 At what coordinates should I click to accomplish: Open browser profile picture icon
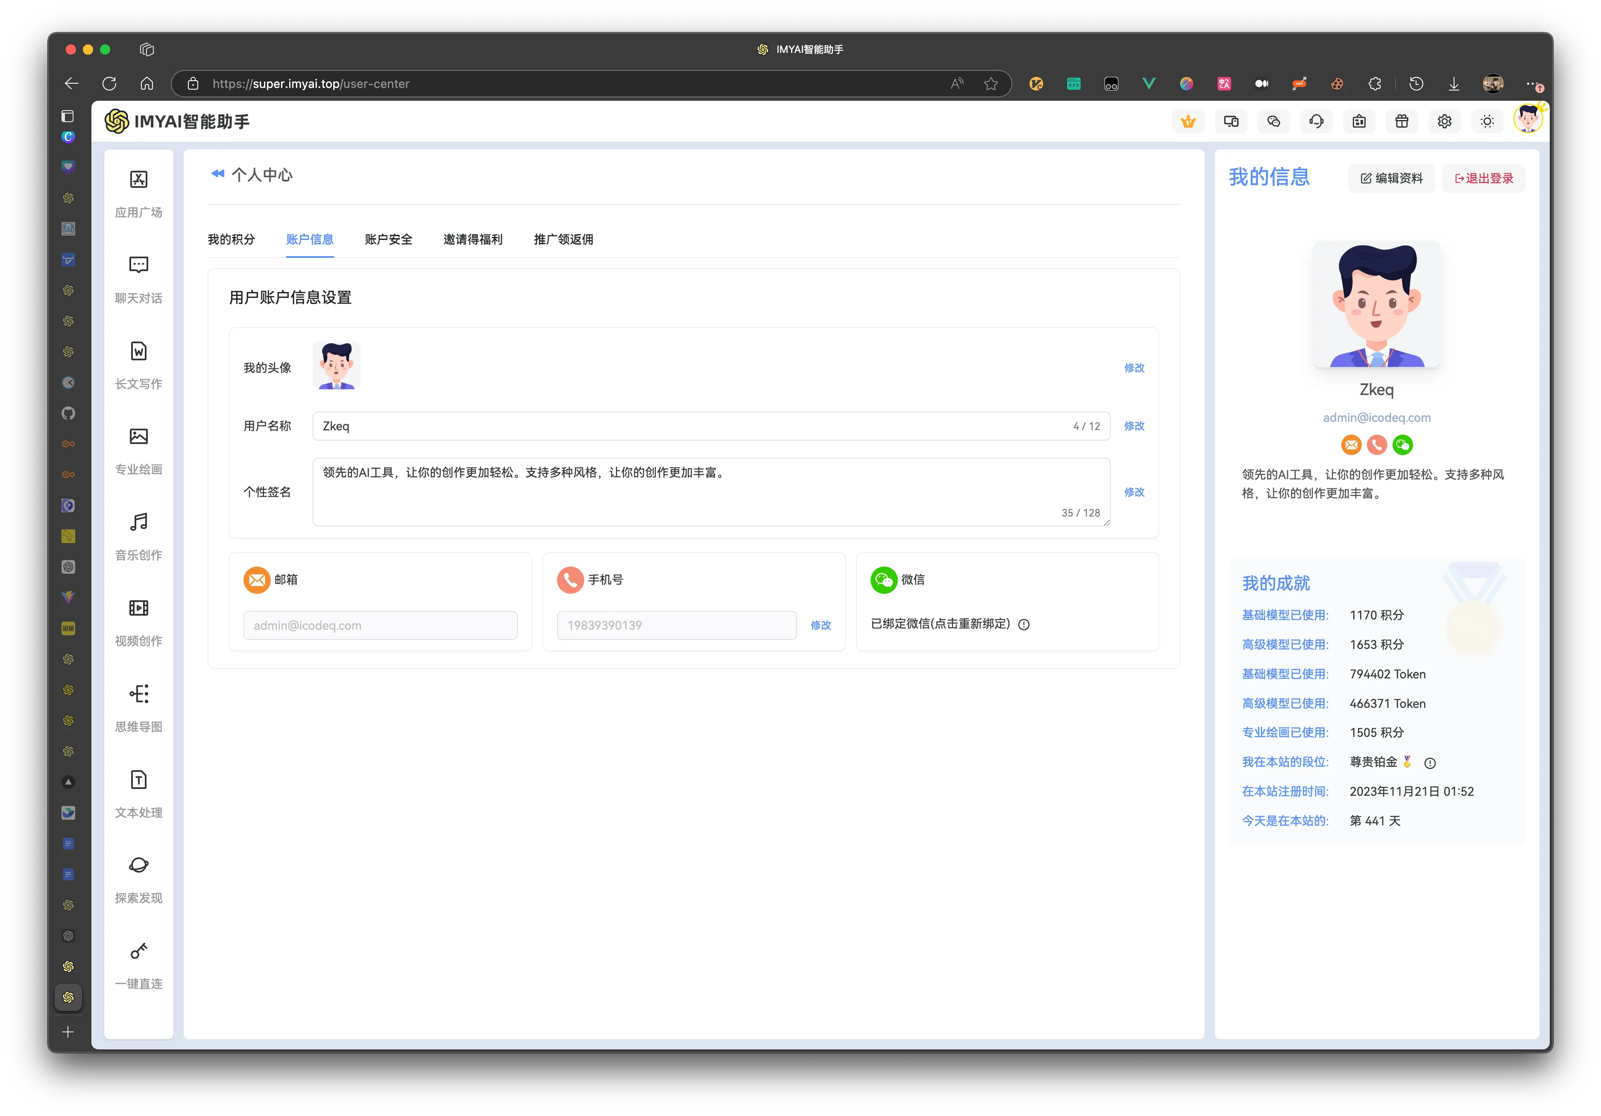[1492, 84]
